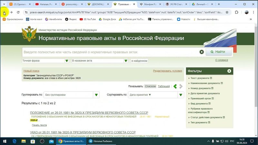Open Chrome three-dot menu
Screen dimensions: 258x145
click(x=253, y=12)
